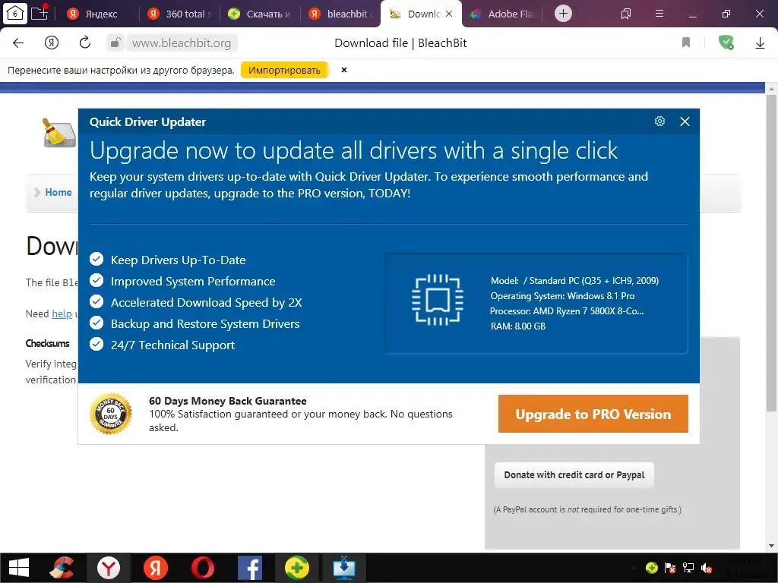Click the page vertical scrollbar thumb
778x583 pixels.
click(x=771, y=253)
